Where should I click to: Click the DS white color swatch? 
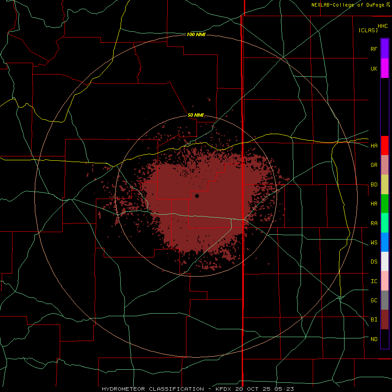pos(385,261)
